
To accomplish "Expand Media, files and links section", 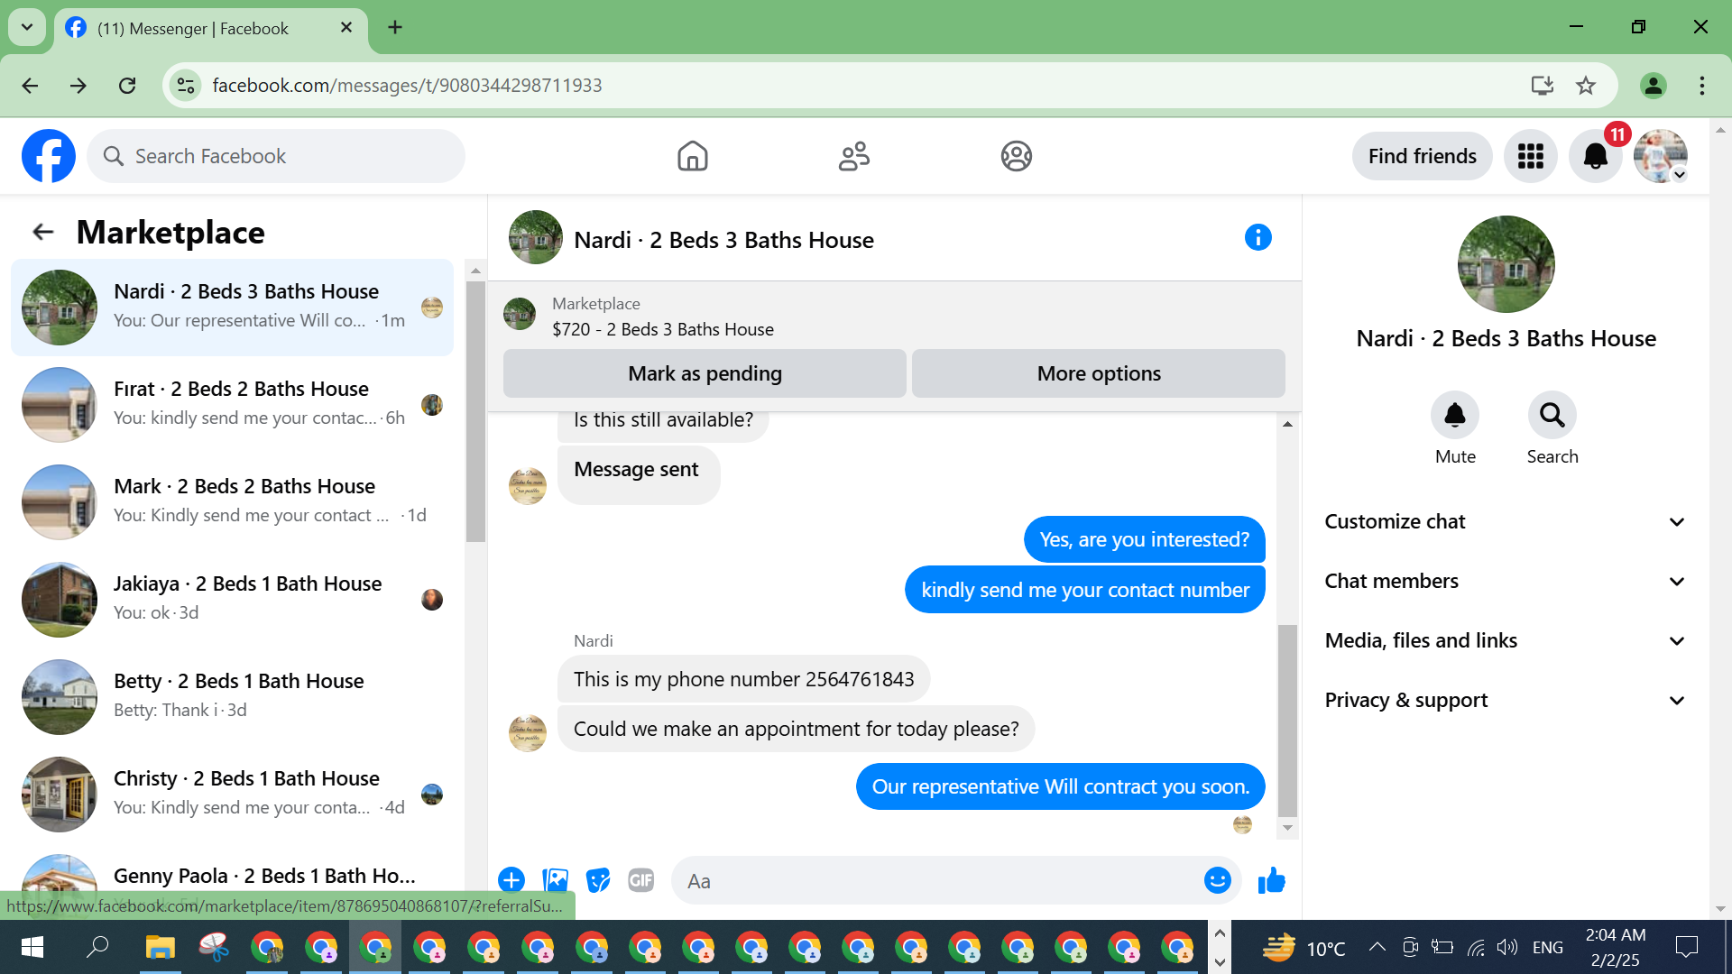I will tap(1505, 641).
